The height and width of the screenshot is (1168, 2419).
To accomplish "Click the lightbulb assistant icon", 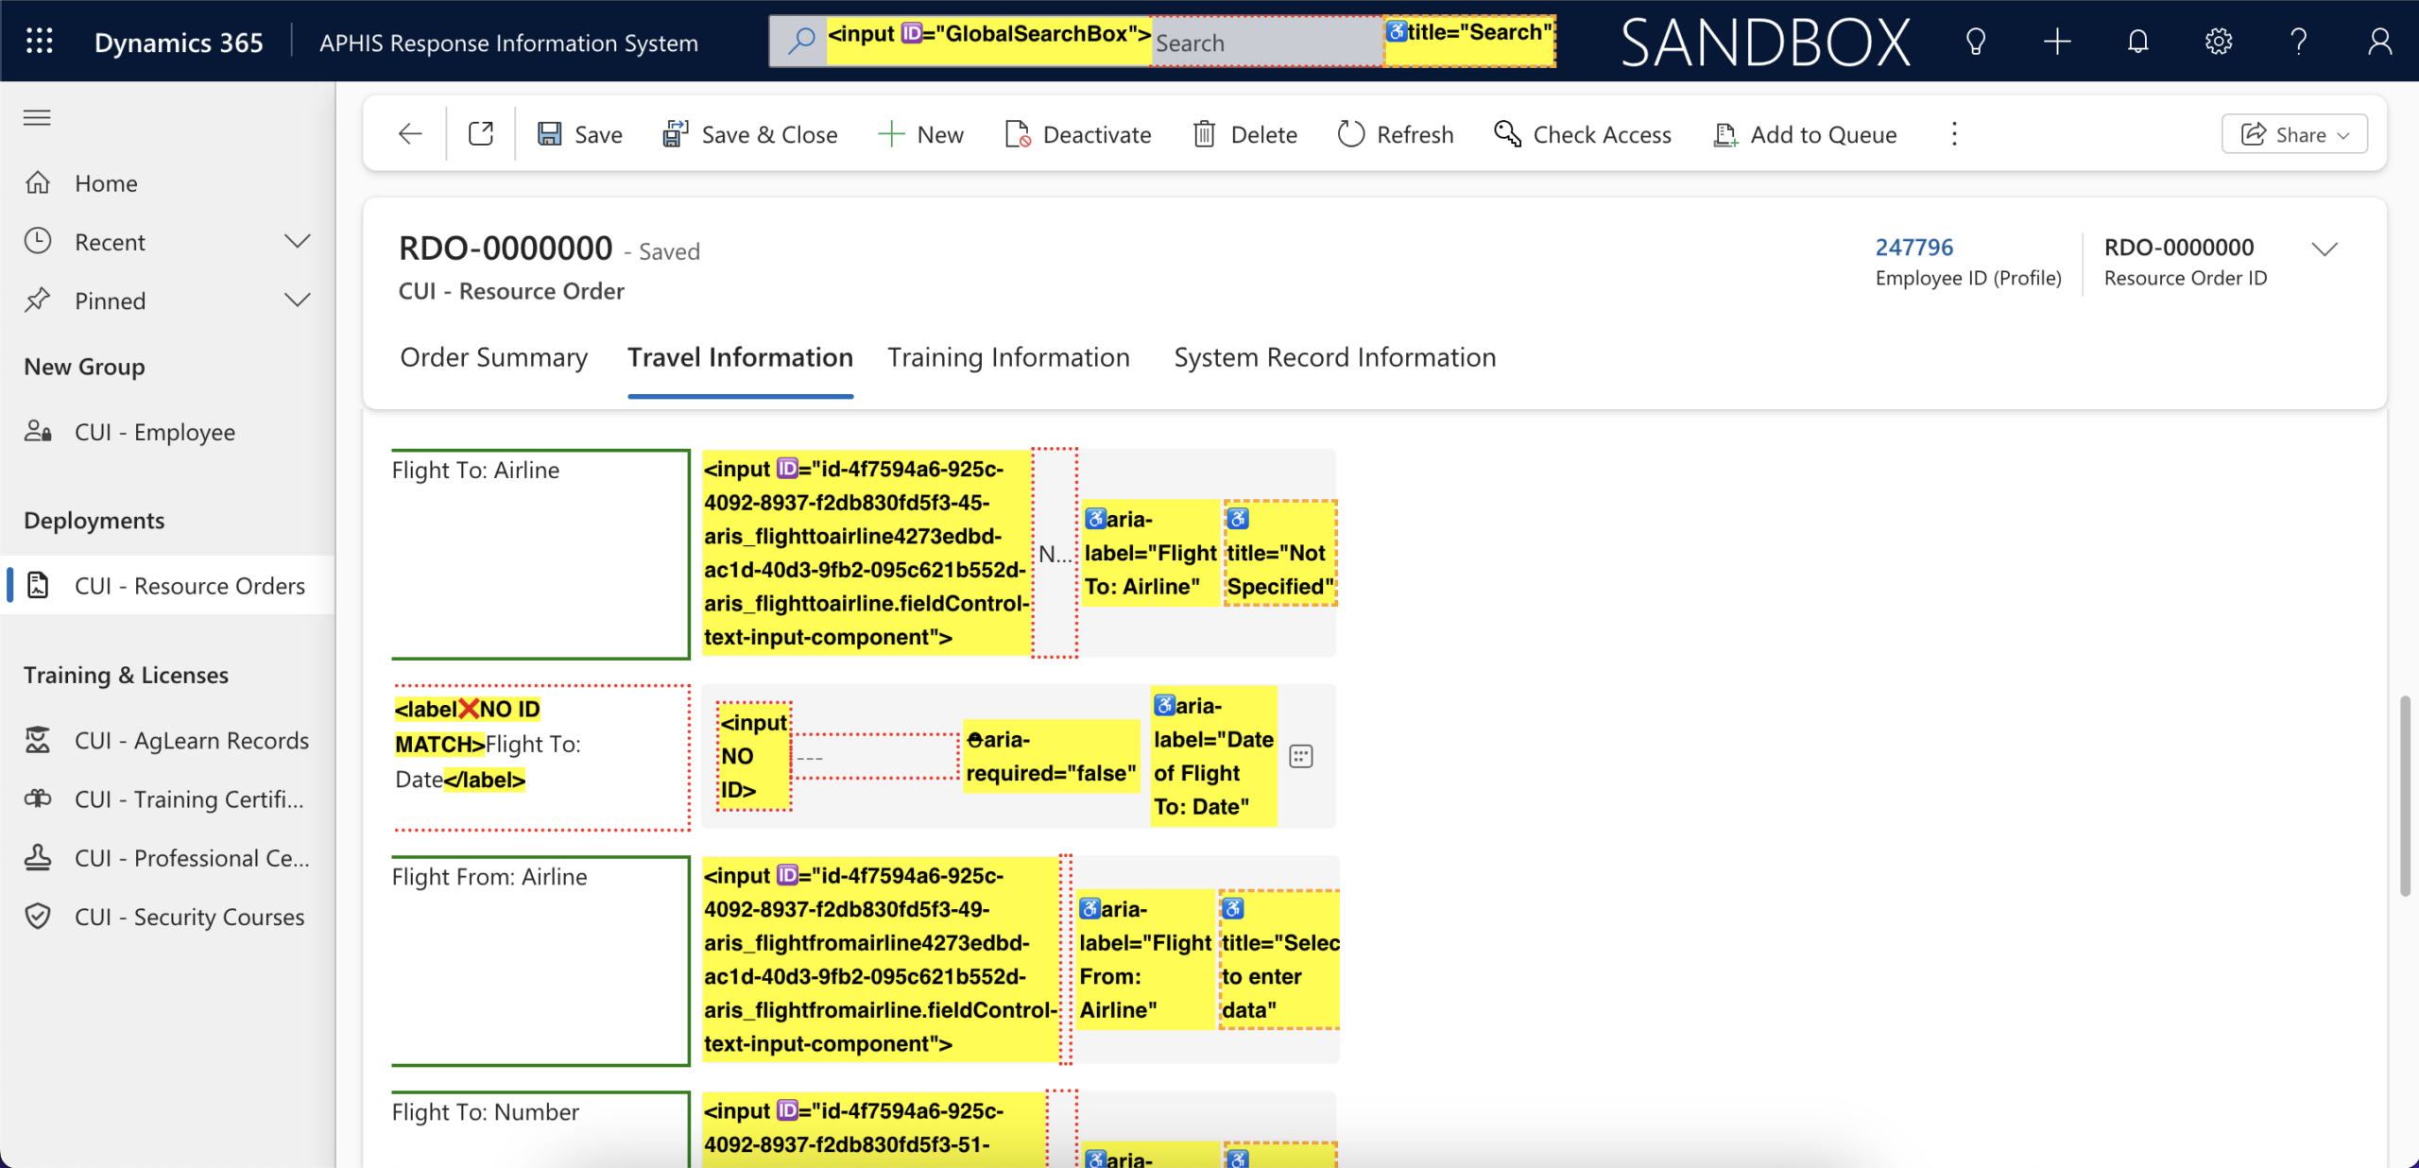I will [x=1975, y=42].
